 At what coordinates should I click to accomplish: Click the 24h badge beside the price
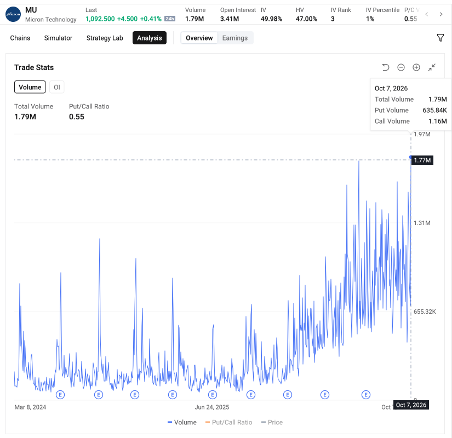(x=169, y=19)
